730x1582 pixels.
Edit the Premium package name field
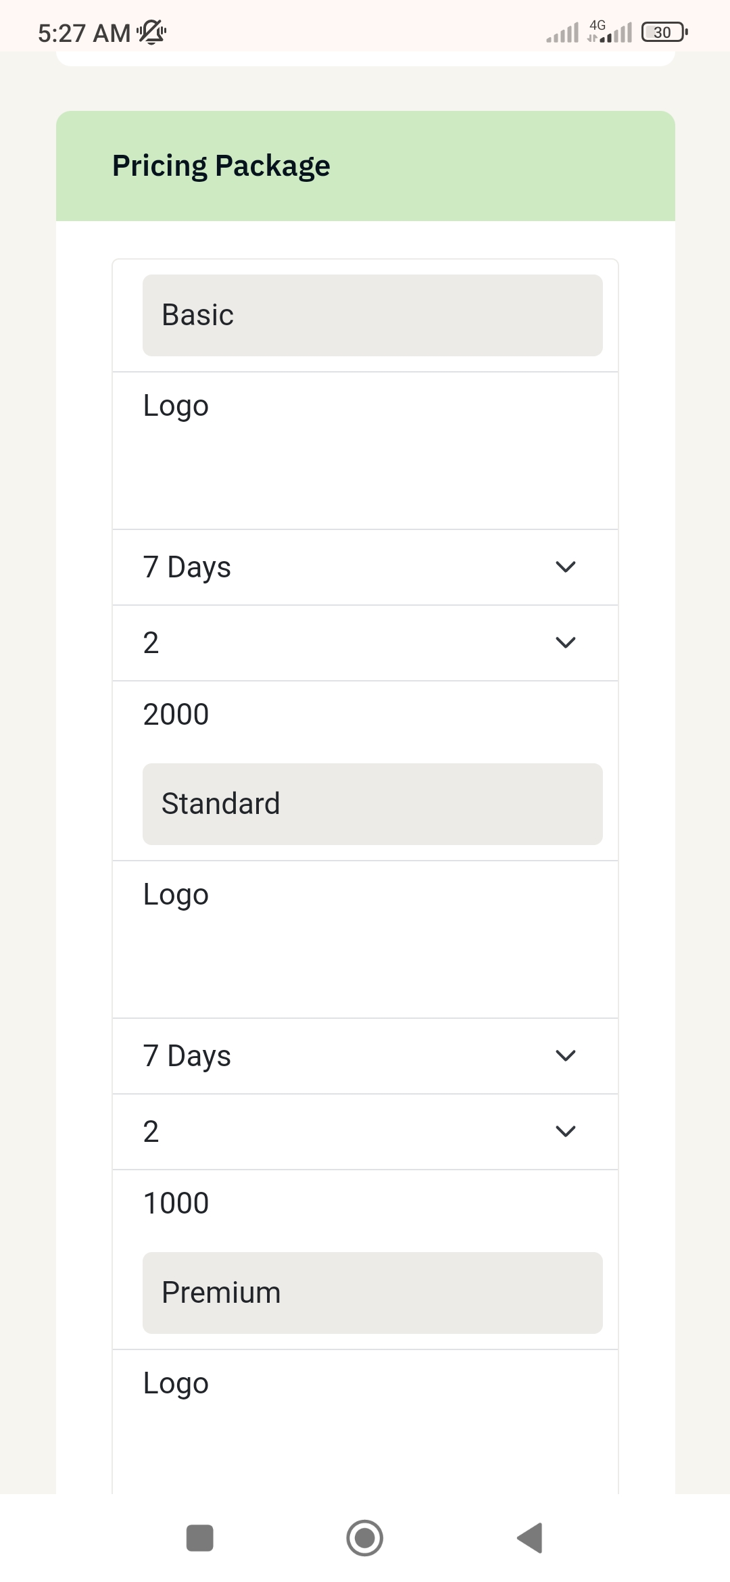click(x=372, y=1293)
